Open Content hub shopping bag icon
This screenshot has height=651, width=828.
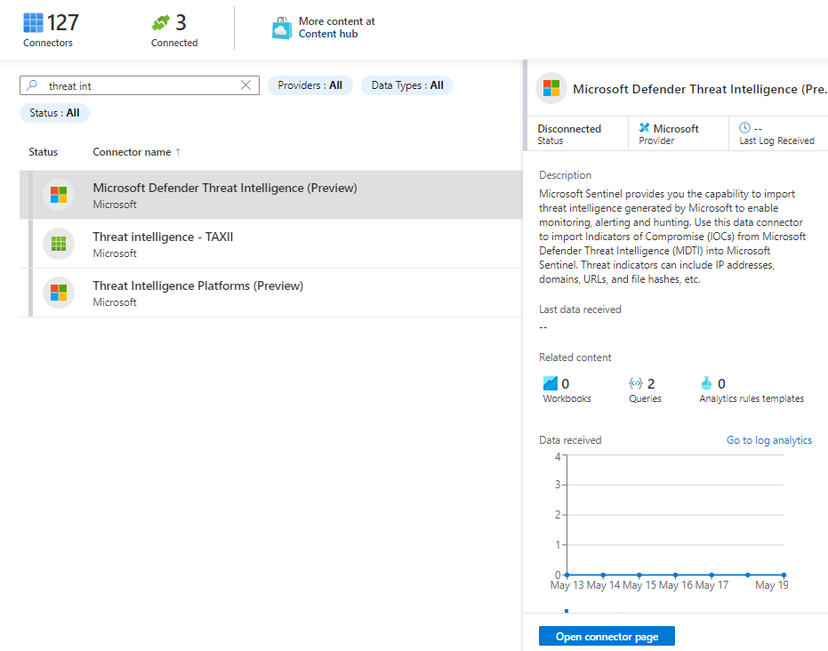click(x=282, y=28)
